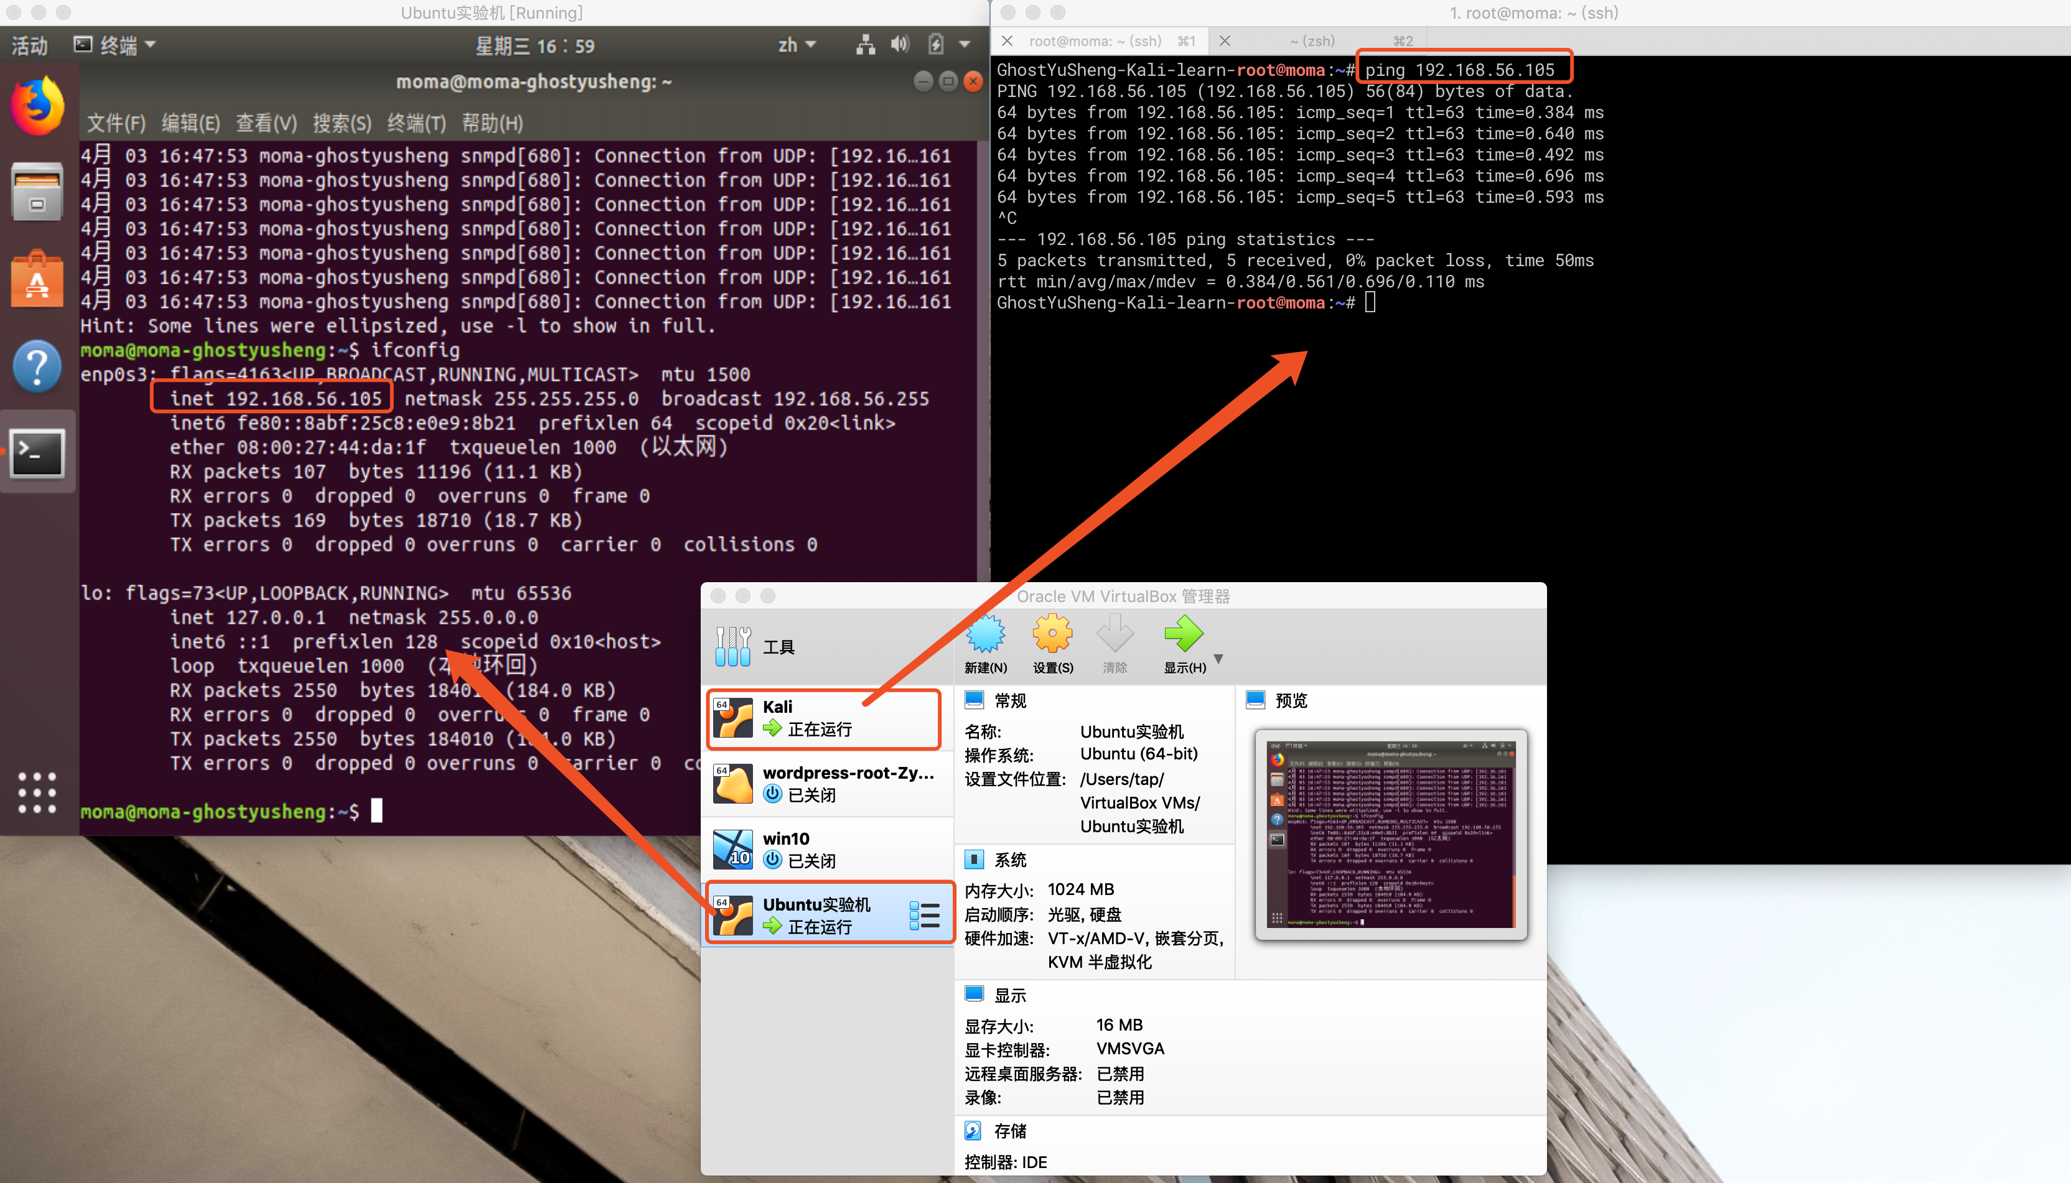The image size is (2071, 1183).
Task: Switch to the ~ (zsh) tab
Action: point(1312,40)
